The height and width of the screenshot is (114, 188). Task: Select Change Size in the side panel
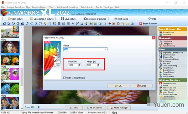pyautogui.click(x=168, y=44)
